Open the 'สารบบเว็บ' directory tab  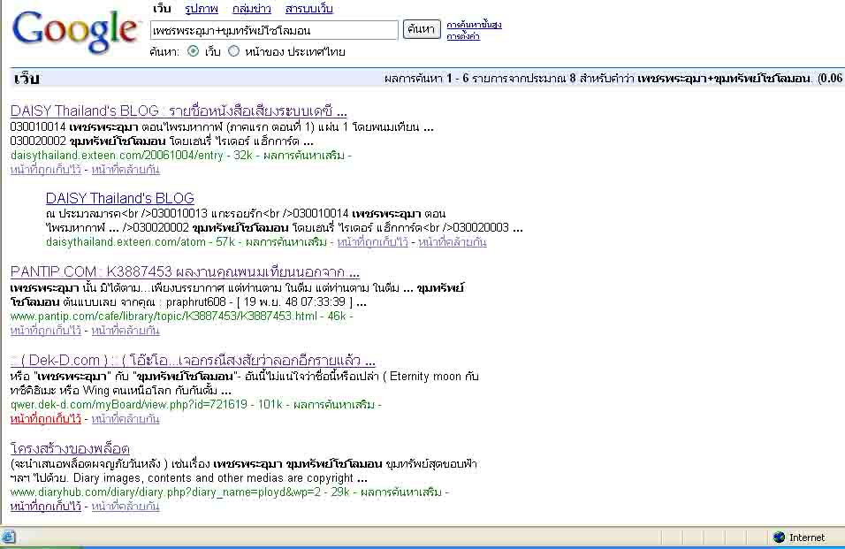click(308, 8)
